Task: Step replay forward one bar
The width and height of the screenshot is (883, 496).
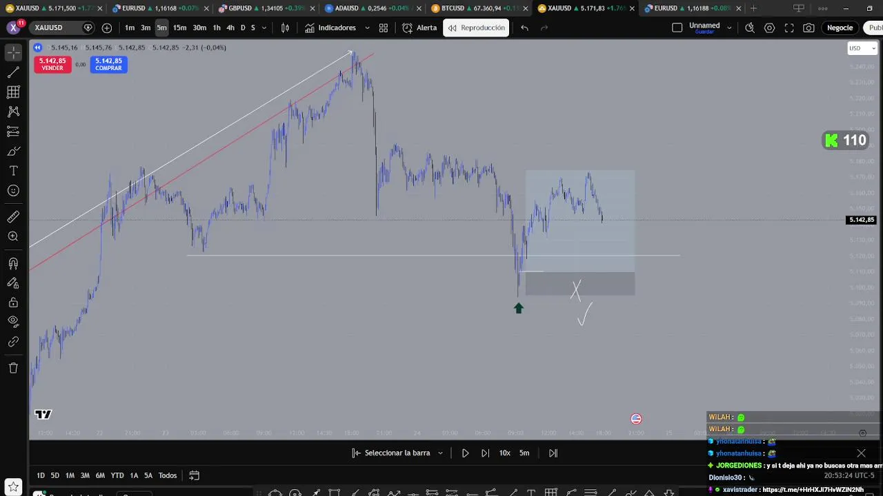Action: [485, 453]
